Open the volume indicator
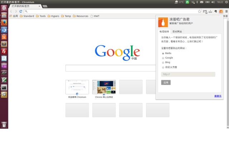 click(213, 2)
